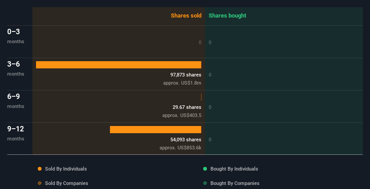Click the 9–12 months orange sold bar
The image size is (370, 189).
(x=155, y=130)
